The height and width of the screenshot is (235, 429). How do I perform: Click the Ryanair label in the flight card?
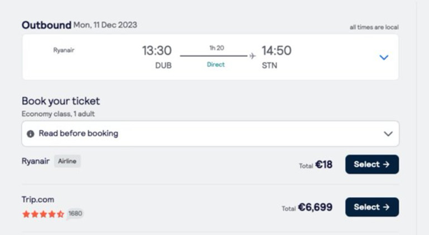[x=64, y=50]
